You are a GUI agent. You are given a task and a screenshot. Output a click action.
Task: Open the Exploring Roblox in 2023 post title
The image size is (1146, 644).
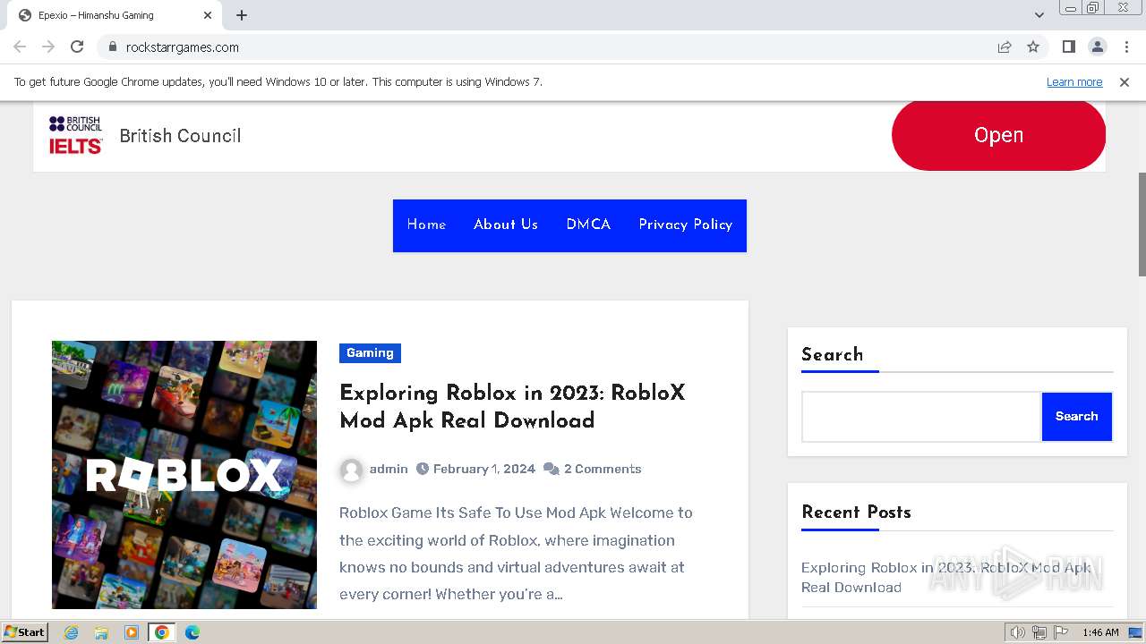coord(512,407)
